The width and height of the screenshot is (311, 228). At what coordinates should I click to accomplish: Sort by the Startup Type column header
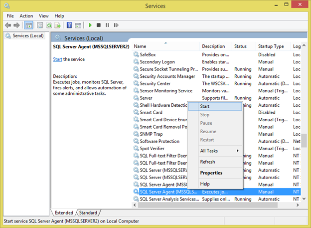click(271, 46)
